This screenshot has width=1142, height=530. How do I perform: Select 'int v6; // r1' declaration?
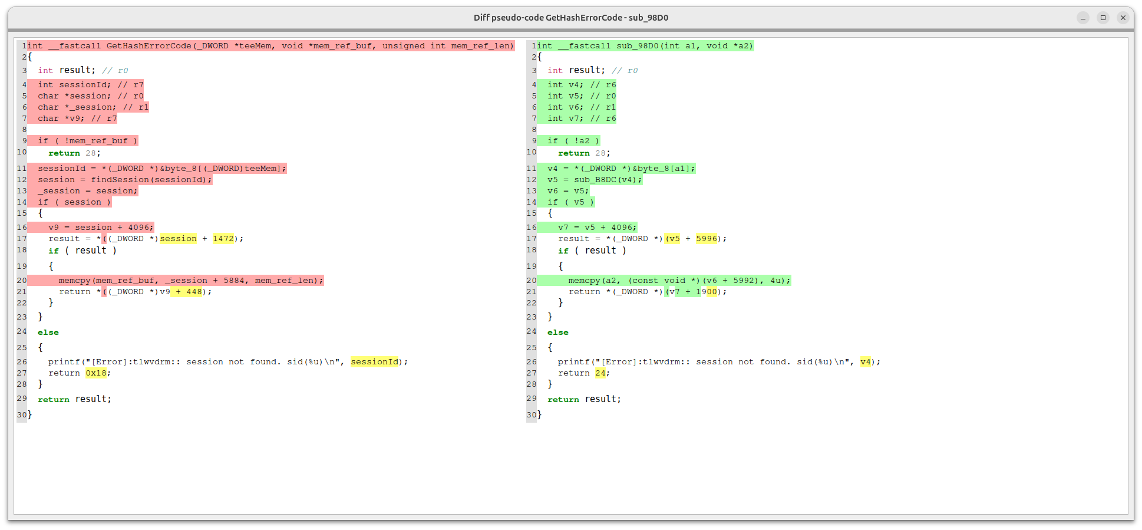click(582, 107)
